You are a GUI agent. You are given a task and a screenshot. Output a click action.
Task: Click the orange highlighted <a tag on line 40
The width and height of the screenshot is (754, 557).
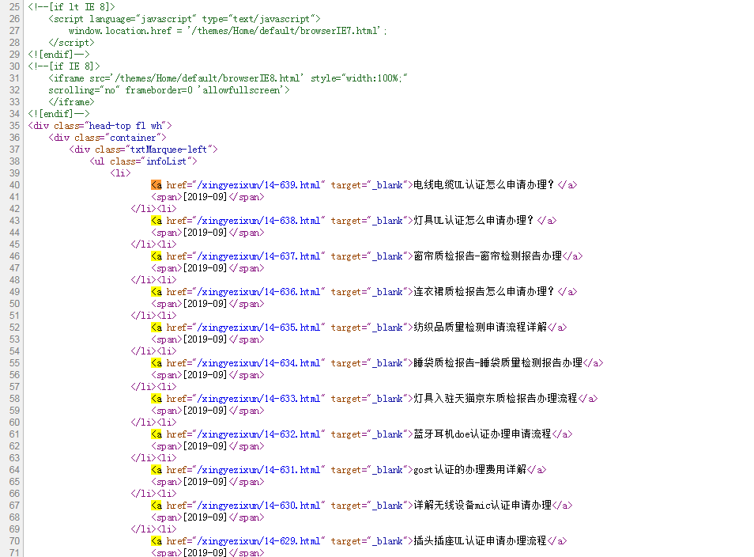coord(156,185)
